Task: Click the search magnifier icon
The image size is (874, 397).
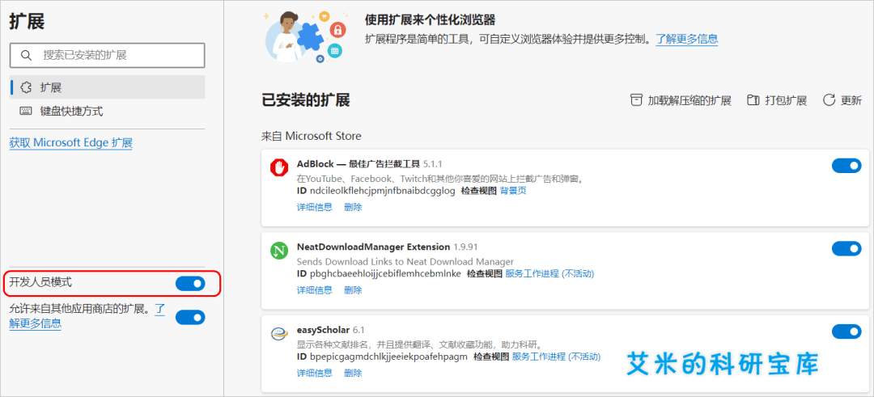Action: pyautogui.click(x=26, y=55)
